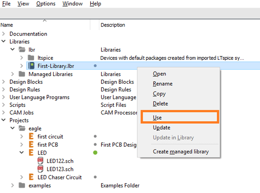Click the first PCB project icon

click(x=31, y=144)
